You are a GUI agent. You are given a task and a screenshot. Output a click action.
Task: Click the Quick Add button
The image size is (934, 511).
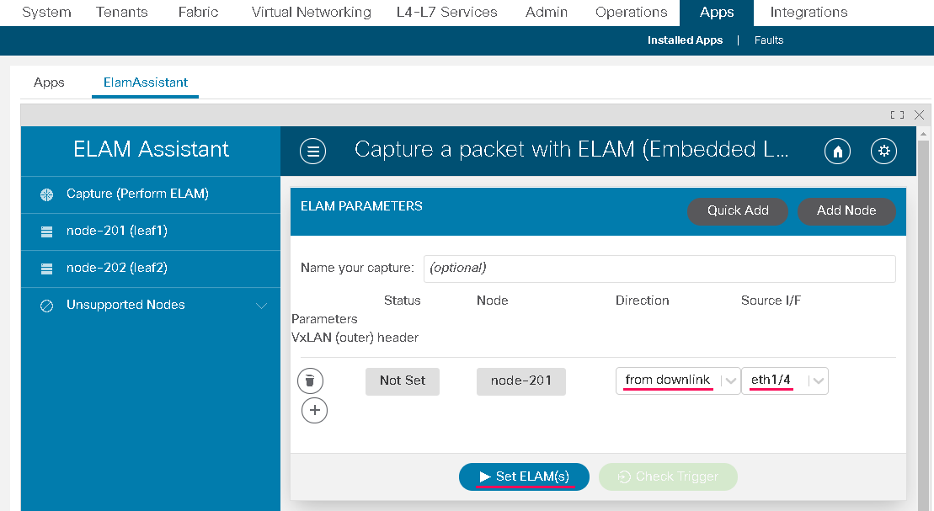(738, 210)
